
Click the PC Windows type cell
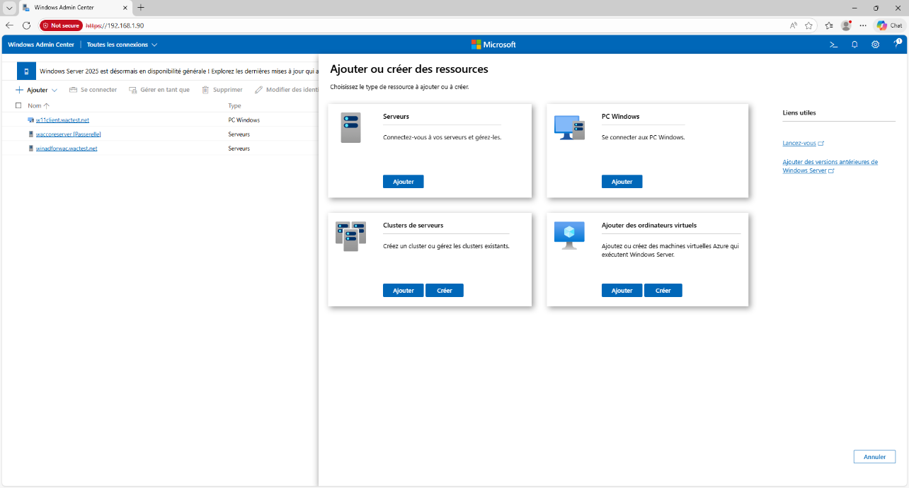244,120
